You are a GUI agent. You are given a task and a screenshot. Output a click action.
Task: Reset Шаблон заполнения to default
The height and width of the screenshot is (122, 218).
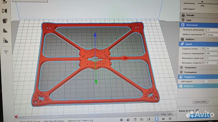204,35
